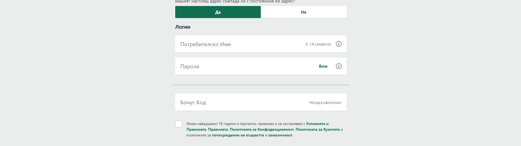Open the second Правилата link

pyautogui.click(x=218, y=130)
